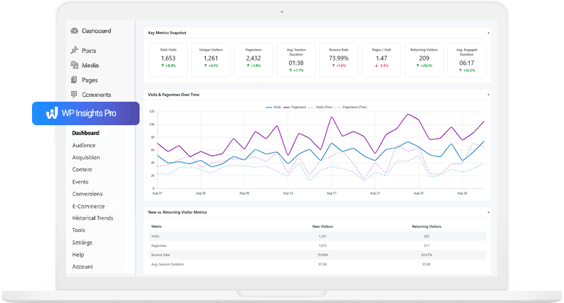
Task: Click the New Visitors column header
Action: tap(323, 226)
